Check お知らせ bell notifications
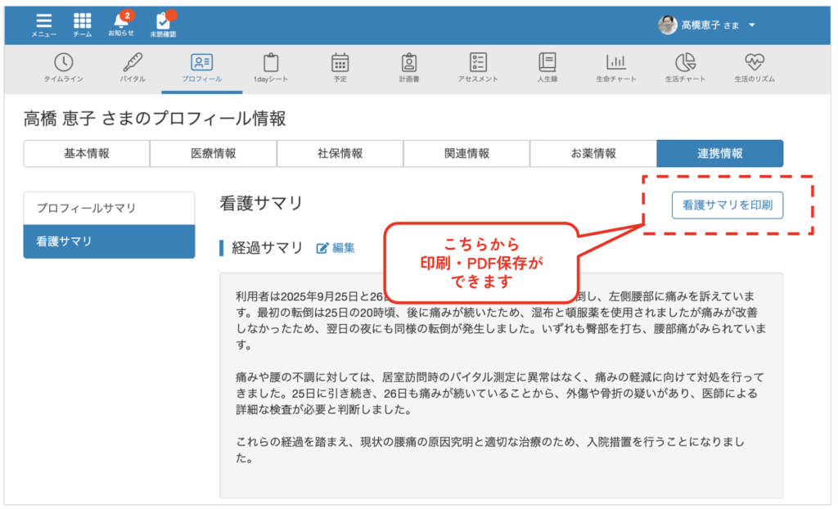Viewport: 838px width, 509px height. (x=120, y=23)
